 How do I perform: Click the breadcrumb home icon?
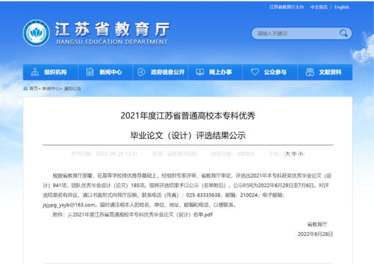tap(26, 88)
